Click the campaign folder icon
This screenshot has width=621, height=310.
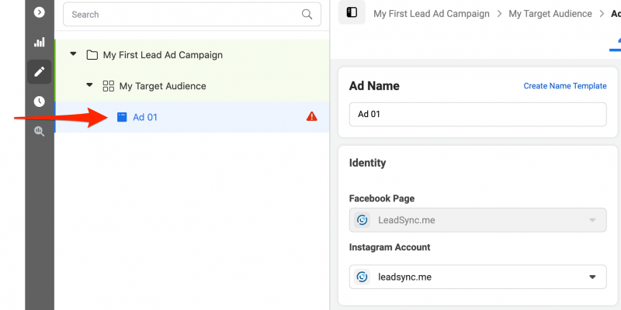pos(92,55)
